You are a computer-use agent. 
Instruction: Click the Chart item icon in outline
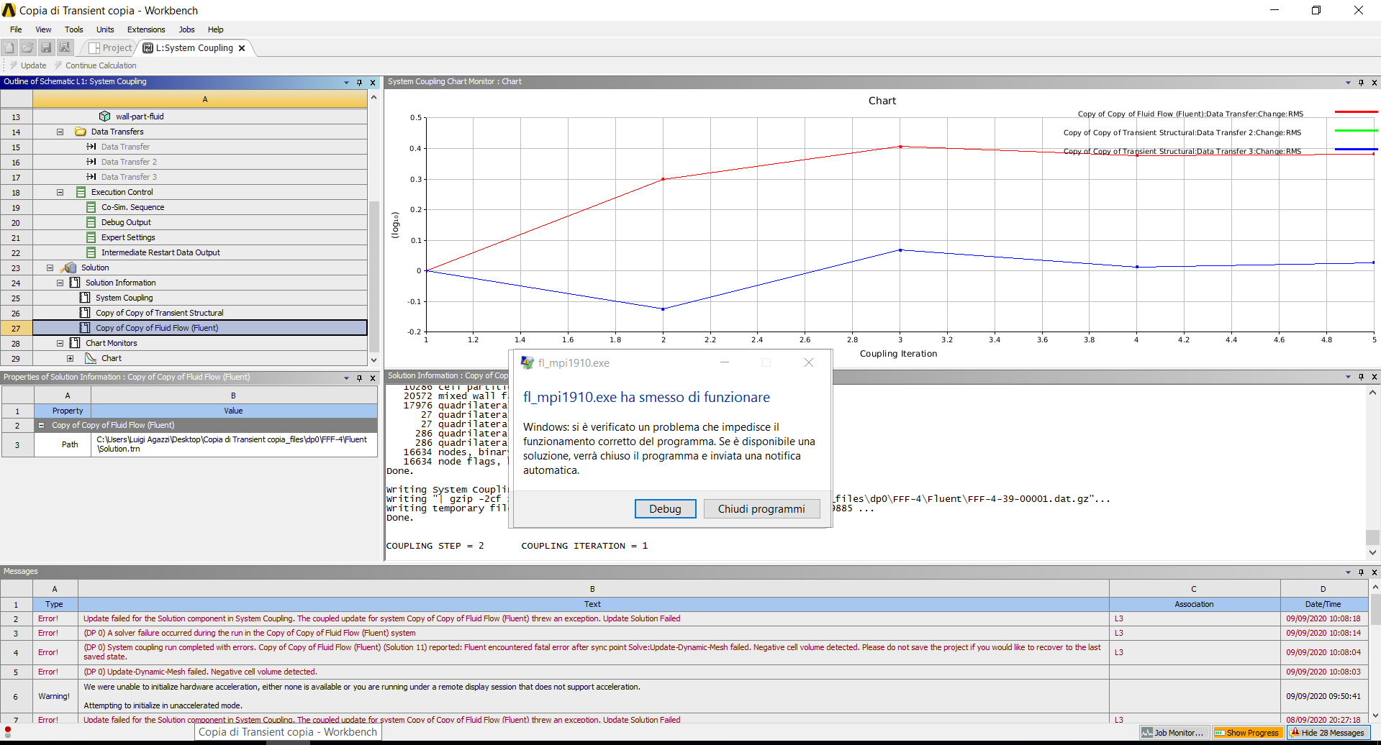(x=91, y=358)
